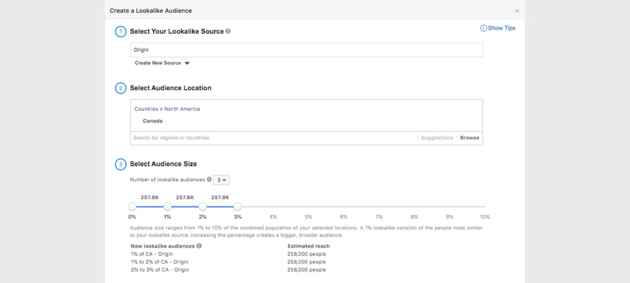Click the info icon beside New lookalike audiences
This screenshot has height=283, width=630.
tap(199, 246)
